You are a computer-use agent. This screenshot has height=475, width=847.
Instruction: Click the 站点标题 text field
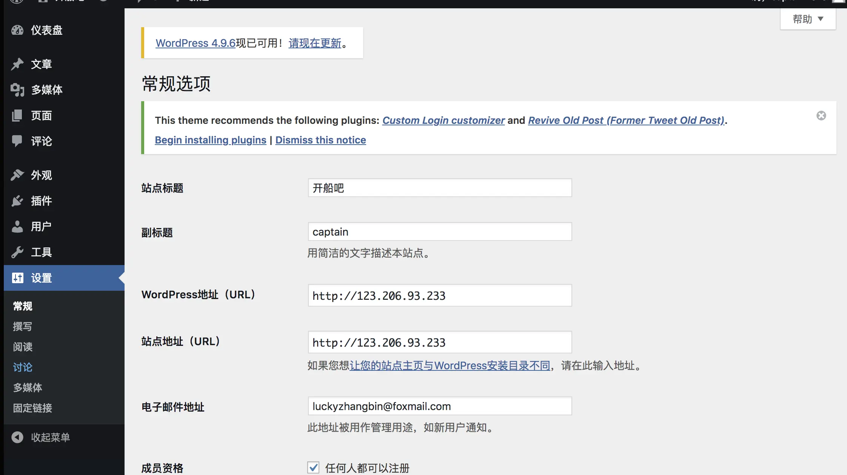(x=440, y=188)
